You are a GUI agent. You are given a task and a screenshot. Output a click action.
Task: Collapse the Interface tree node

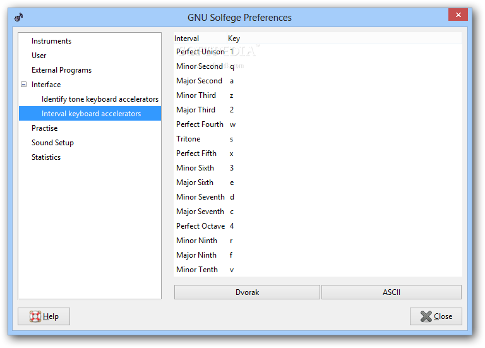(x=24, y=85)
